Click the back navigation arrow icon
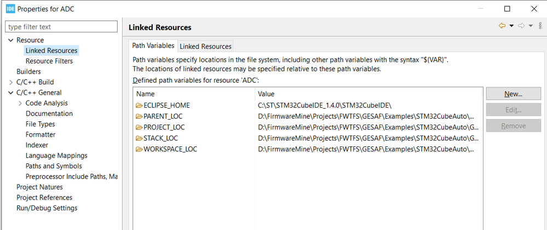The width and height of the screenshot is (547, 230). coord(502,26)
